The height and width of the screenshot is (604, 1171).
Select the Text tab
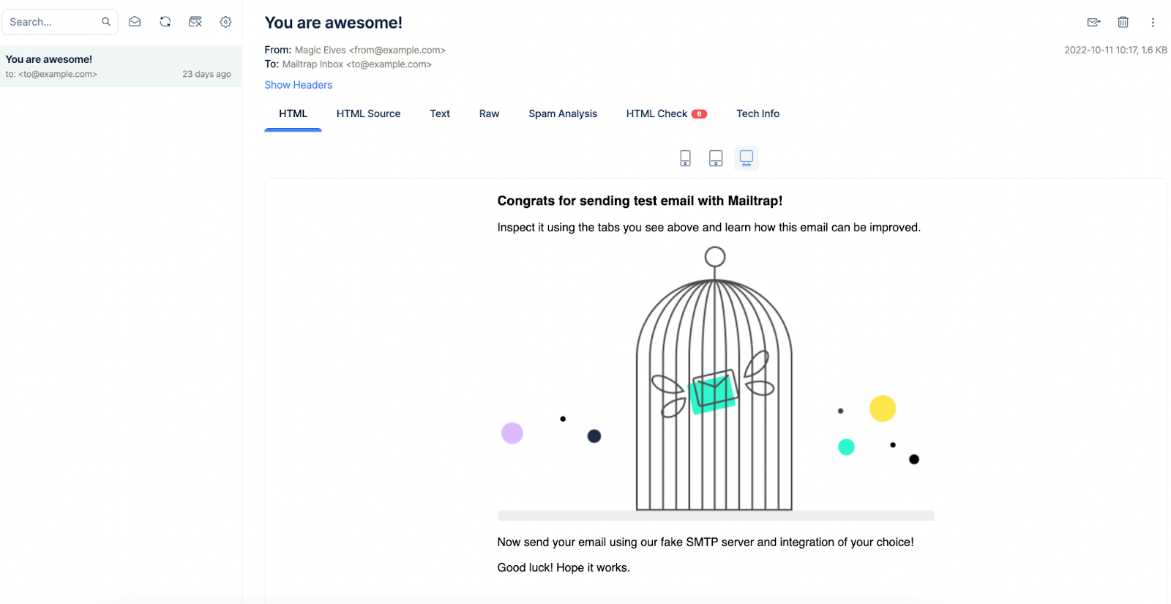[439, 113]
